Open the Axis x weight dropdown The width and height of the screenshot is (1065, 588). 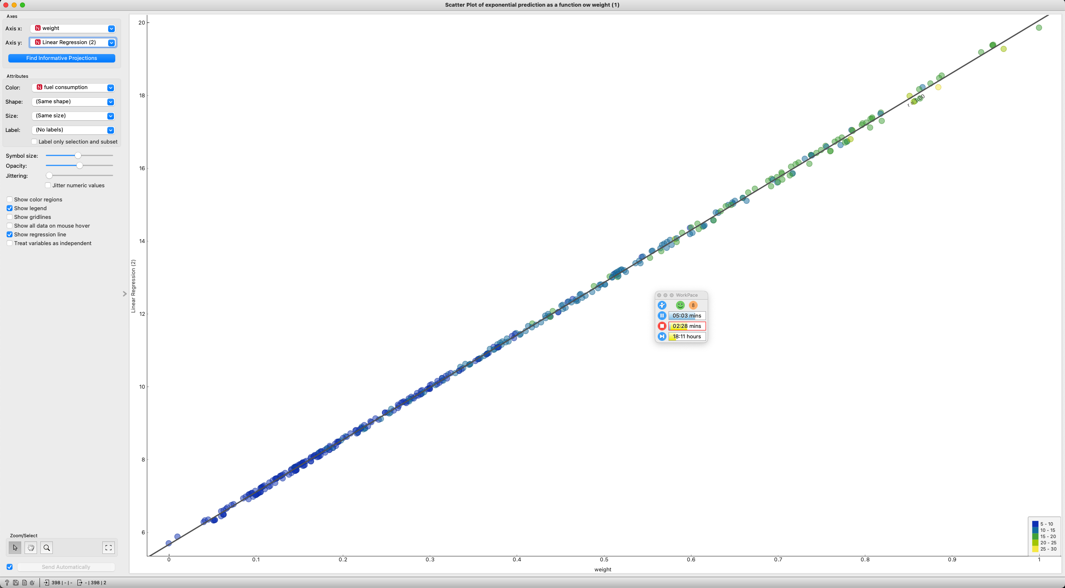(x=111, y=28)
